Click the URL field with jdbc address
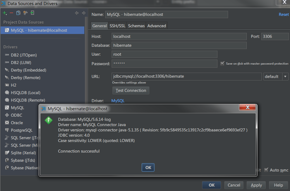This screenshot has height=191, width=290. 187,76
